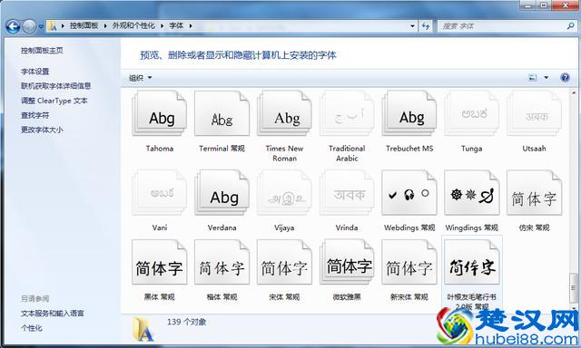This screenshot has width=581, height=348.
Task: Open recent pages dropdown beside Forward
Action: pyautogui.click(x=40, y=26)
